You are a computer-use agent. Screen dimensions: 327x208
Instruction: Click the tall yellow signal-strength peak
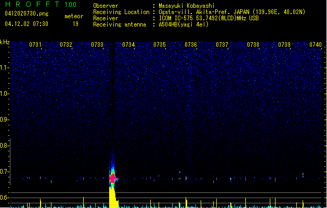tap(113, 198)
